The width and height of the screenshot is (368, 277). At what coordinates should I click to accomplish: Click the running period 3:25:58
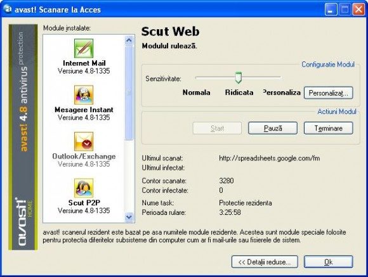pos(230,212)
